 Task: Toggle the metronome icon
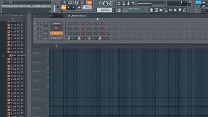point(64,3)
